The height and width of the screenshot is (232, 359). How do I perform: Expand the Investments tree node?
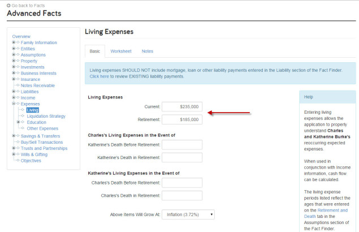[x=14, y=67]
